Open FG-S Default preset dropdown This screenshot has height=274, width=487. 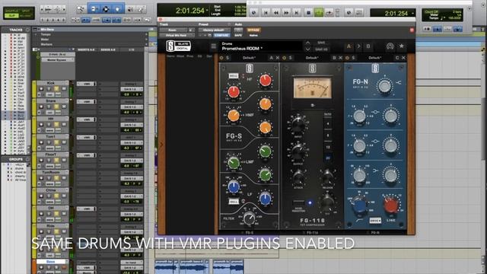click(249, 58)
